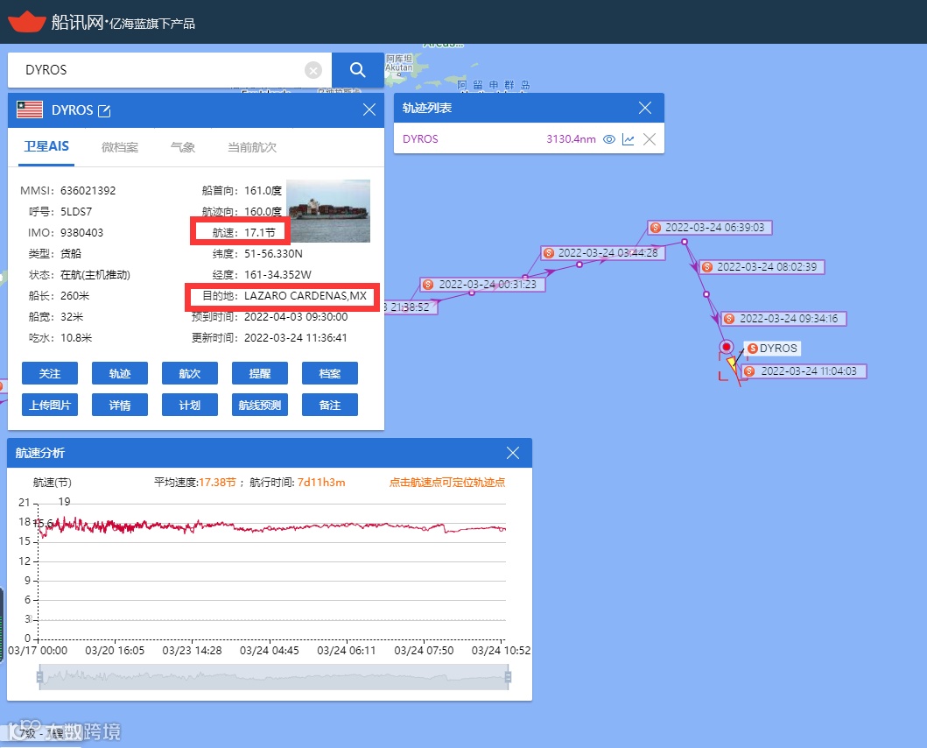Click the average speed 17.38节 value
927x748 pixels.
[x=217, y=483]
